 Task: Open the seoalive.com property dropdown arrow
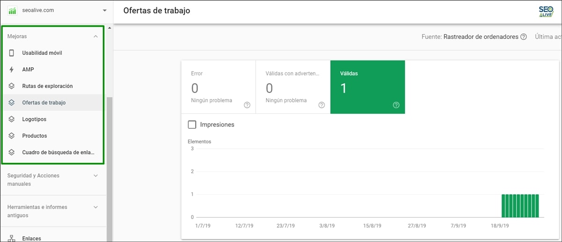[104, 10]
